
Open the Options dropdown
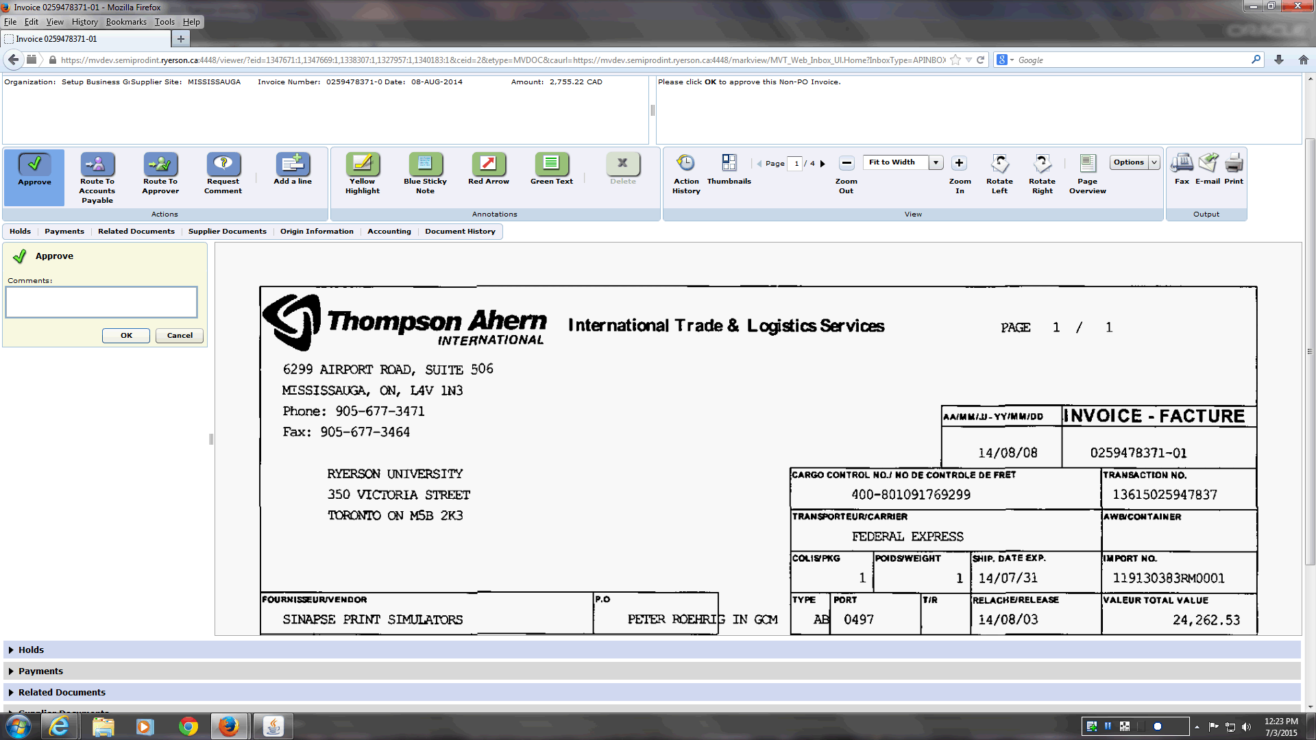[x=1134, y=162]
